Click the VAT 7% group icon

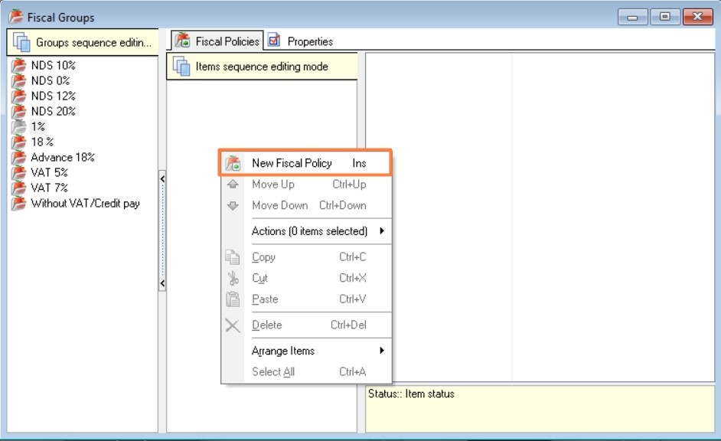(x=19, y=188)
